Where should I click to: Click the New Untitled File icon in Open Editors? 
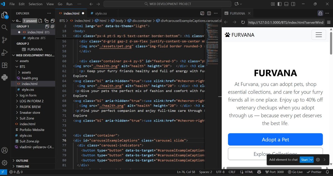pyautogui.click(x=41, y=21)
